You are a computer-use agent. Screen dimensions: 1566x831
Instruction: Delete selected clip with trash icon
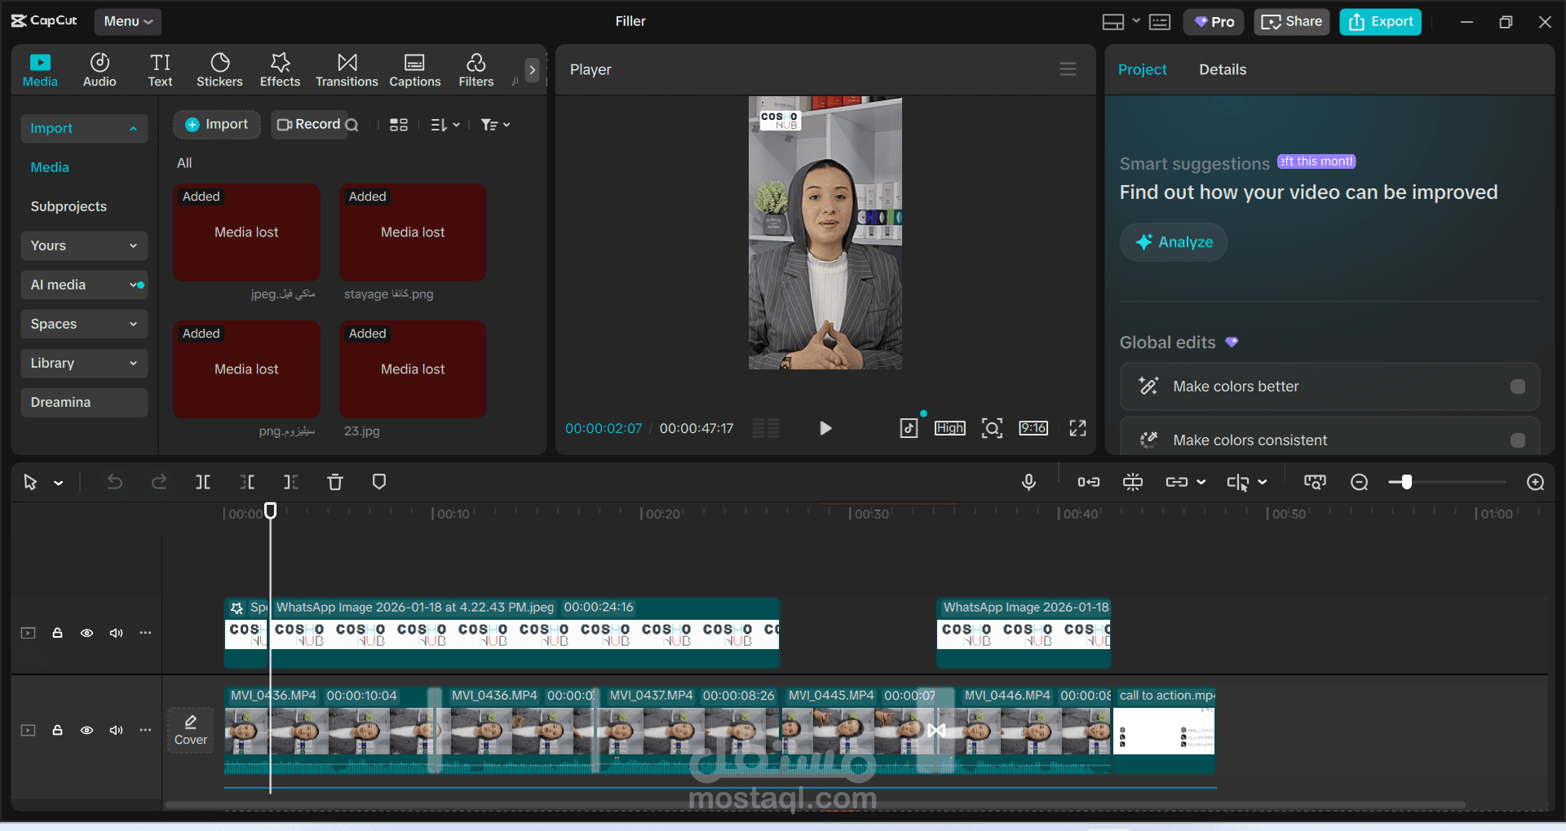334,482
